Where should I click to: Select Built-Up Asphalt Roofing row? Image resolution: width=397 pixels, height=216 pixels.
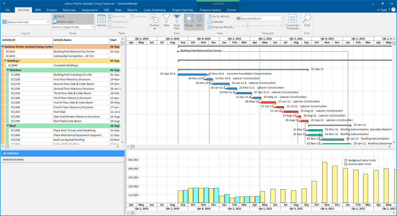pos(61,140)
